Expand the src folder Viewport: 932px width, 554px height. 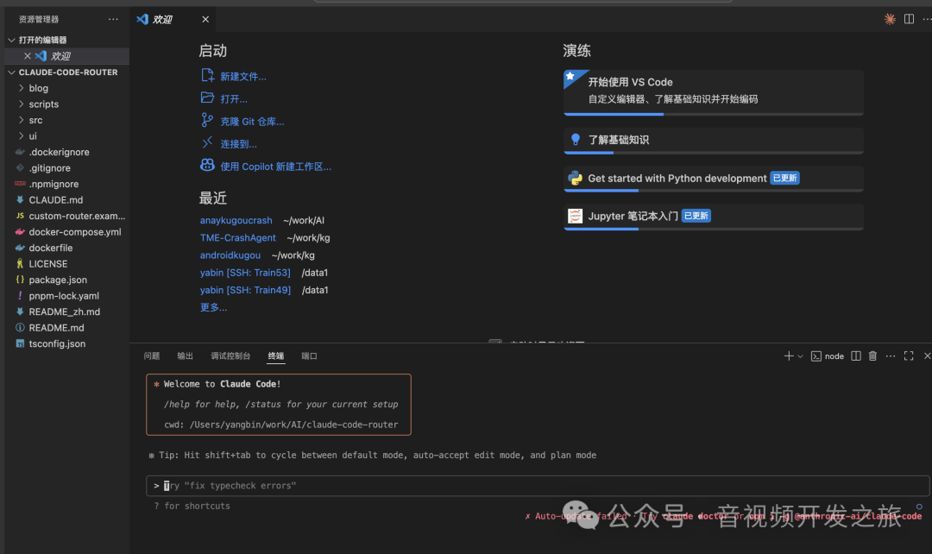66,120
